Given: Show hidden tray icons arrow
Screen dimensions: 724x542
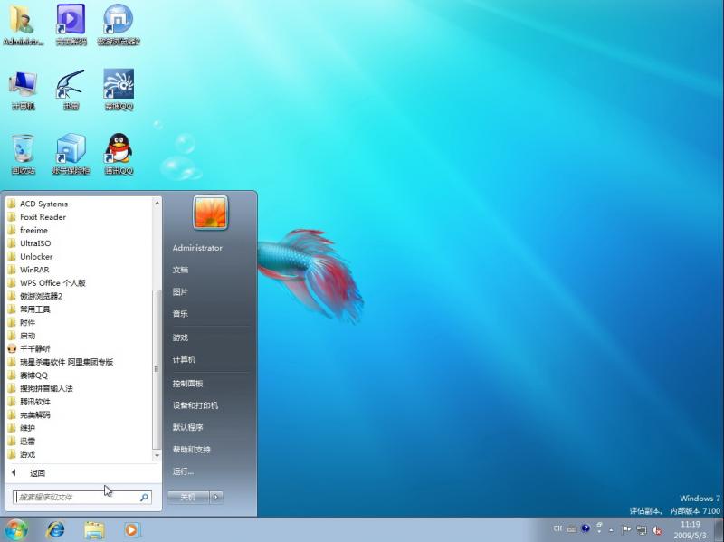Looking at the screenshot, I should click(x=611, y=530).
